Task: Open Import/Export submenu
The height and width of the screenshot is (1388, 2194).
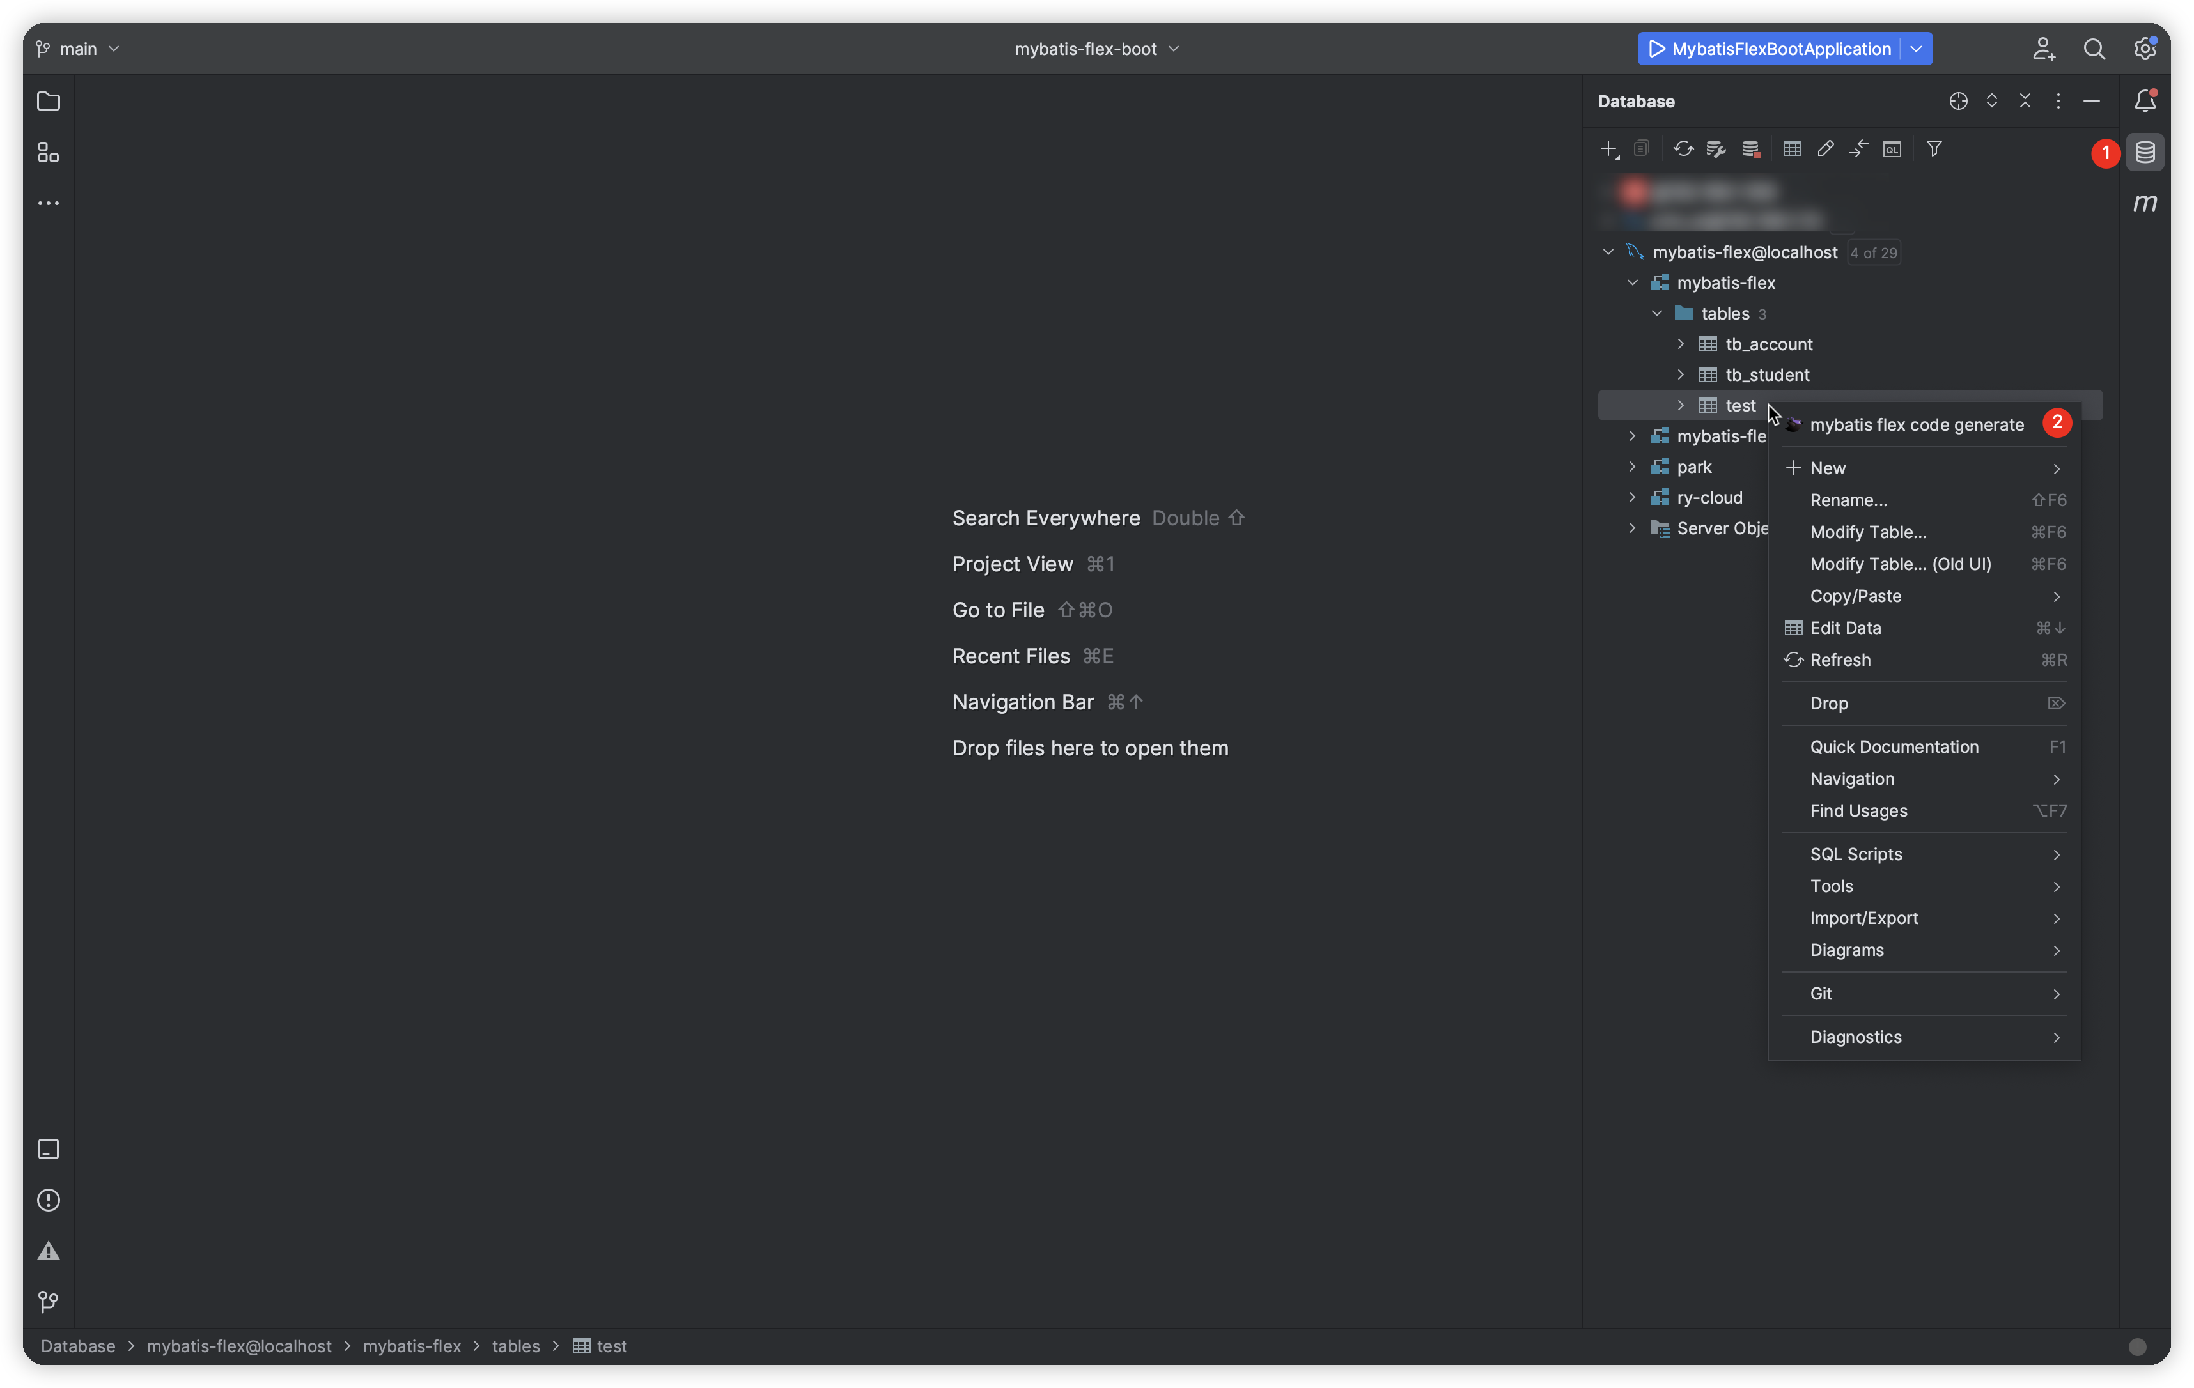Action: coord(1924,918)
